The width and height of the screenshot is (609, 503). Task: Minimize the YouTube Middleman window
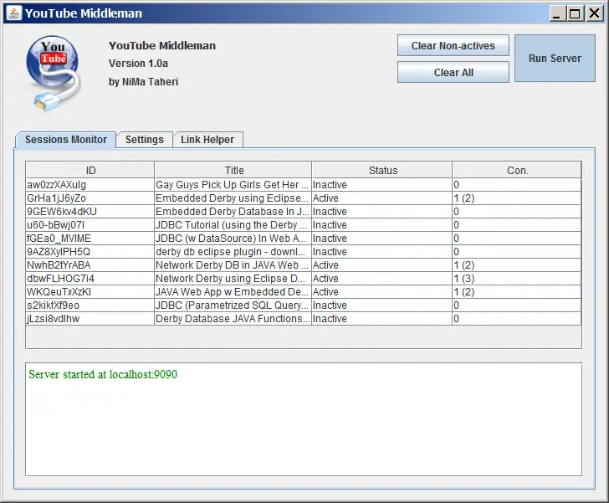[x=557, y=13]
